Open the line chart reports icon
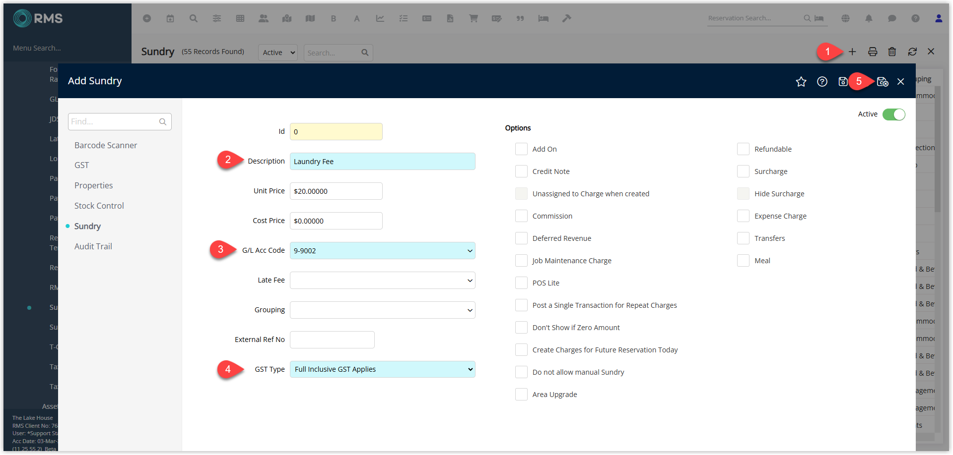The image size is (953, 455). click(x=380, y=18)
